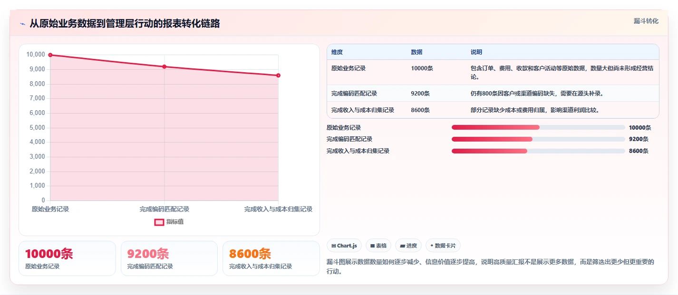Click the 10,000 y-axis label
Image resolution: width=678 pixels, height=295 pixels.
click(36, 55)
